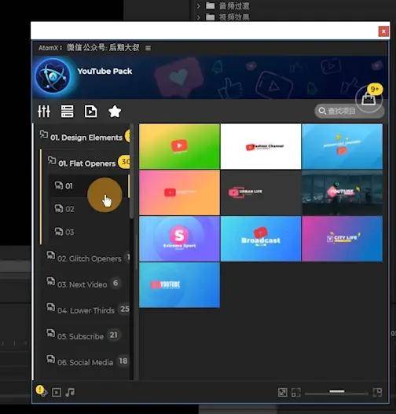Select the Extreme Sport opener thumbnail

pos(179,239)
